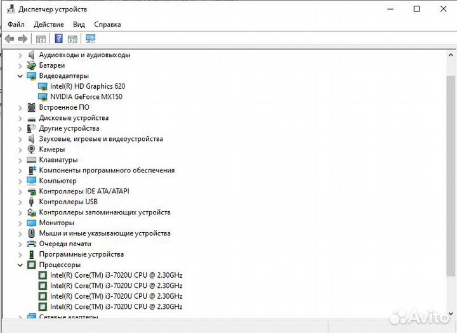This screenshot has height=333, width=457.
Task: Select Мыши и иные указывающие устройства label
Action: click(x=105, y=233)
